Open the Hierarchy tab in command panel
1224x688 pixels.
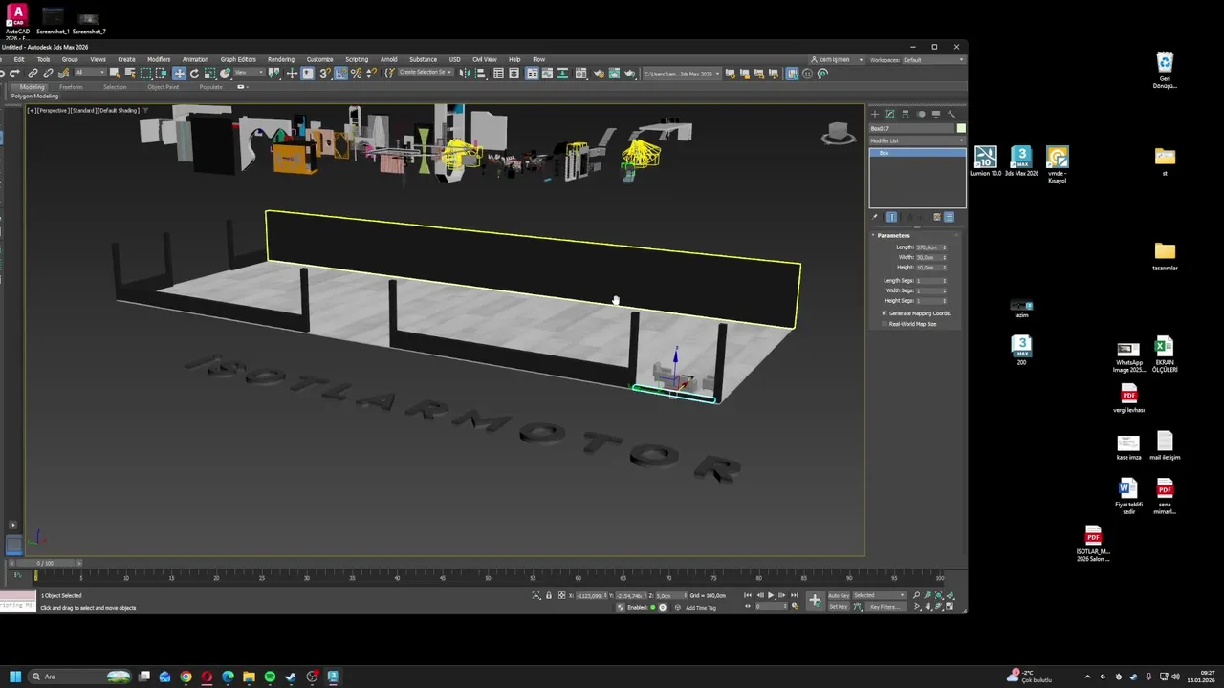[906, 114]
